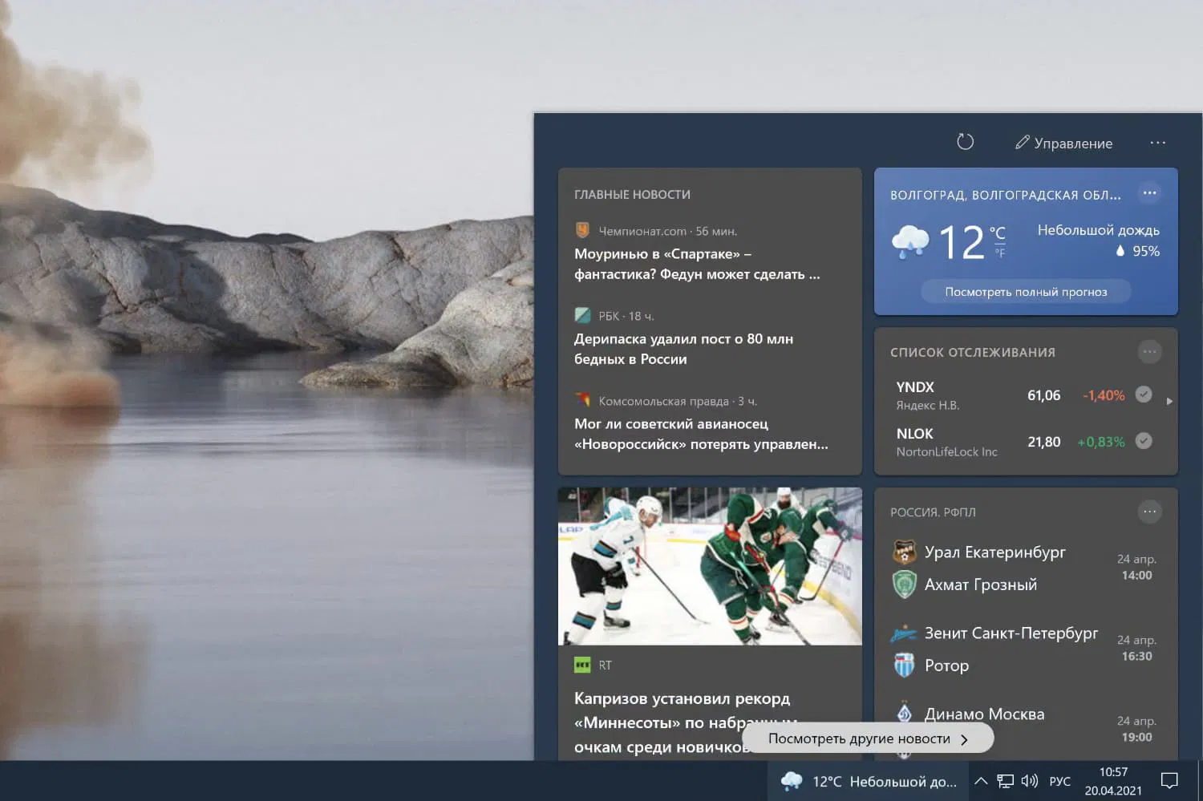Screen dimensions: 1203x801
Task: Click the РБК source logo
Action: pos(583,315)
